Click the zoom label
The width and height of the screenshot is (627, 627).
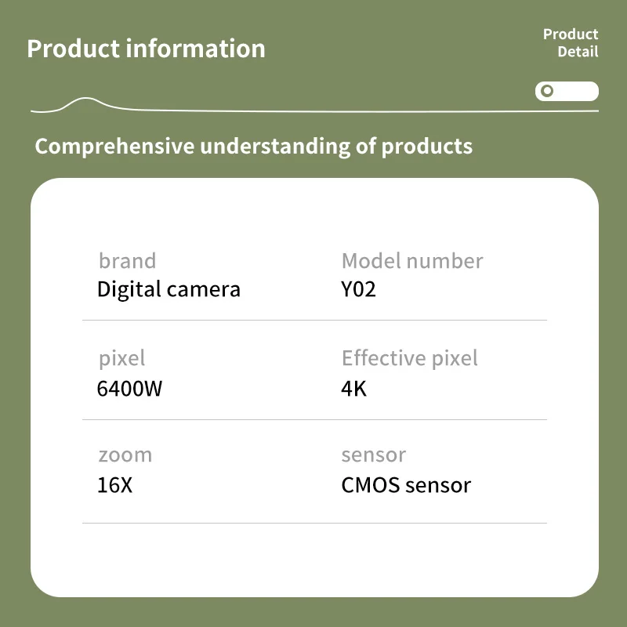pyautogui.click(x=125, y=455)
